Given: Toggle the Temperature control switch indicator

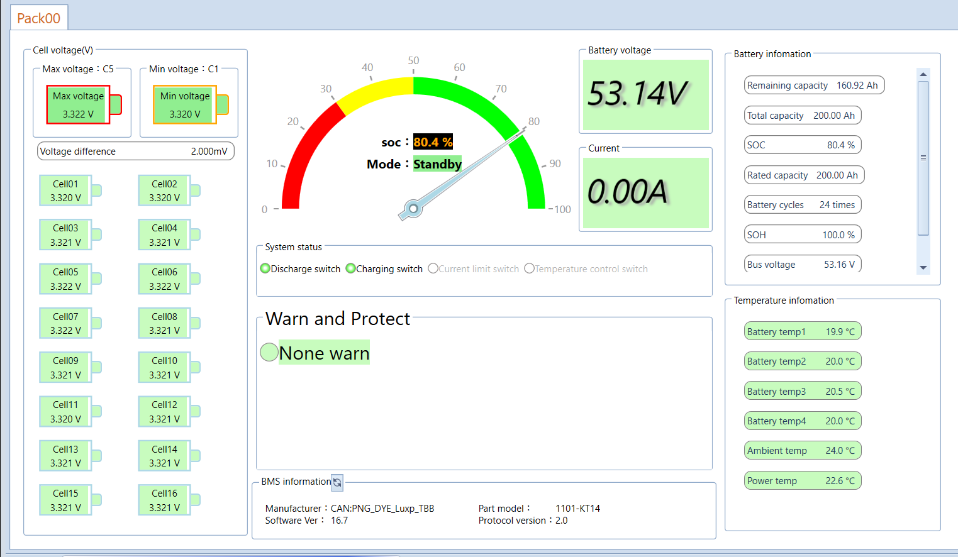Looking at the screenshot, I should point(529,268).
